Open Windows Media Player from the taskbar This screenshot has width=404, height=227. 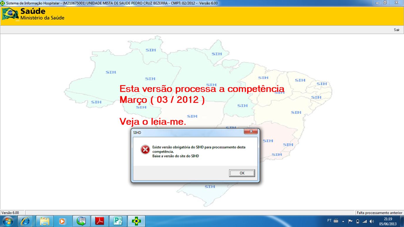(63, 221)
